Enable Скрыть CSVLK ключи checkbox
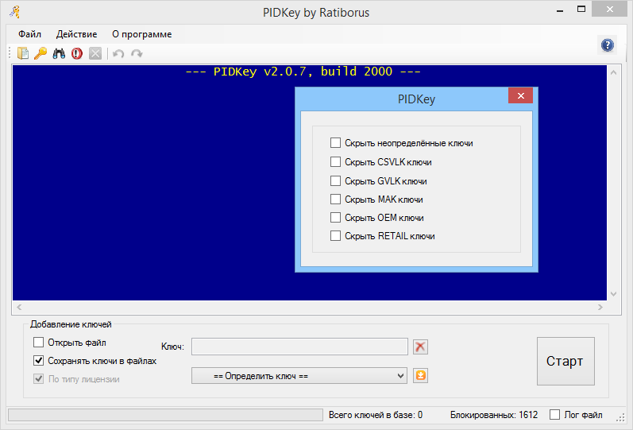The image size is (633, 430). coord(335,161)
